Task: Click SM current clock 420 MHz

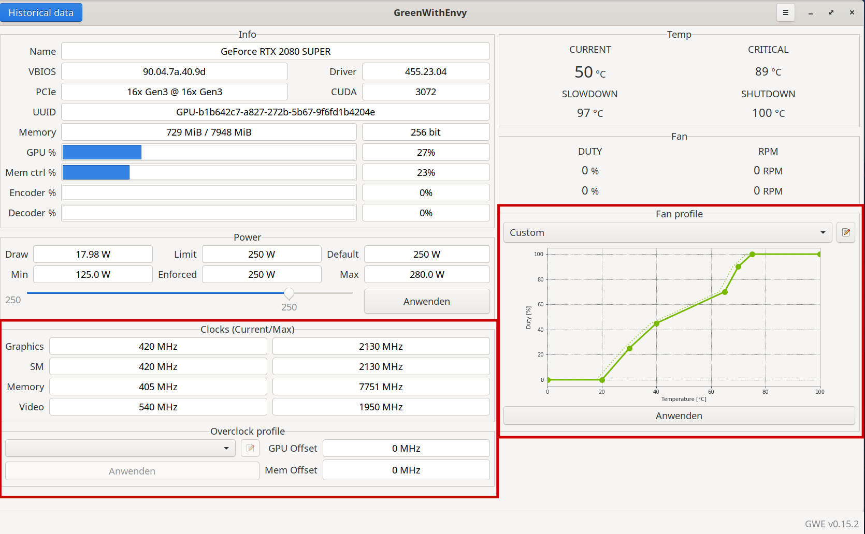Action: 158,366
